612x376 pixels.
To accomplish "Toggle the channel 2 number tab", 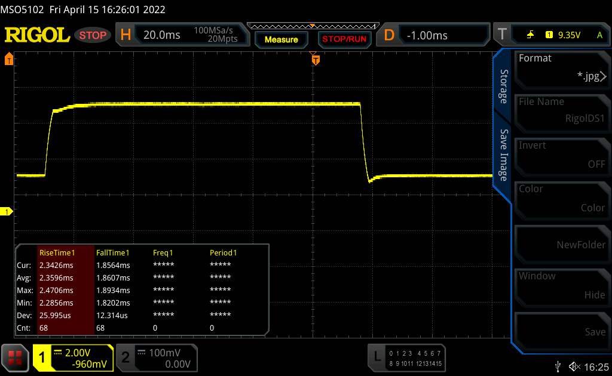I will click(x=126, y=357).
